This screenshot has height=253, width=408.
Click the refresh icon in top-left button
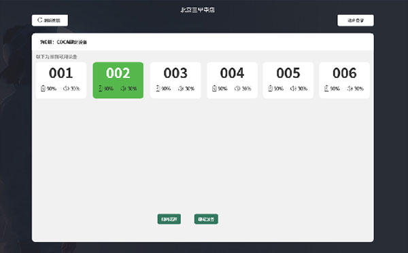point(40,20)
